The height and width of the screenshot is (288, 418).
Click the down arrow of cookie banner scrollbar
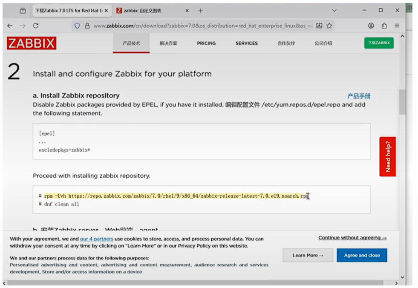402,277
